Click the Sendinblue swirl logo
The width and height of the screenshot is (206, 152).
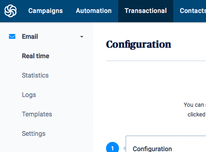click(x=11, y=11)
